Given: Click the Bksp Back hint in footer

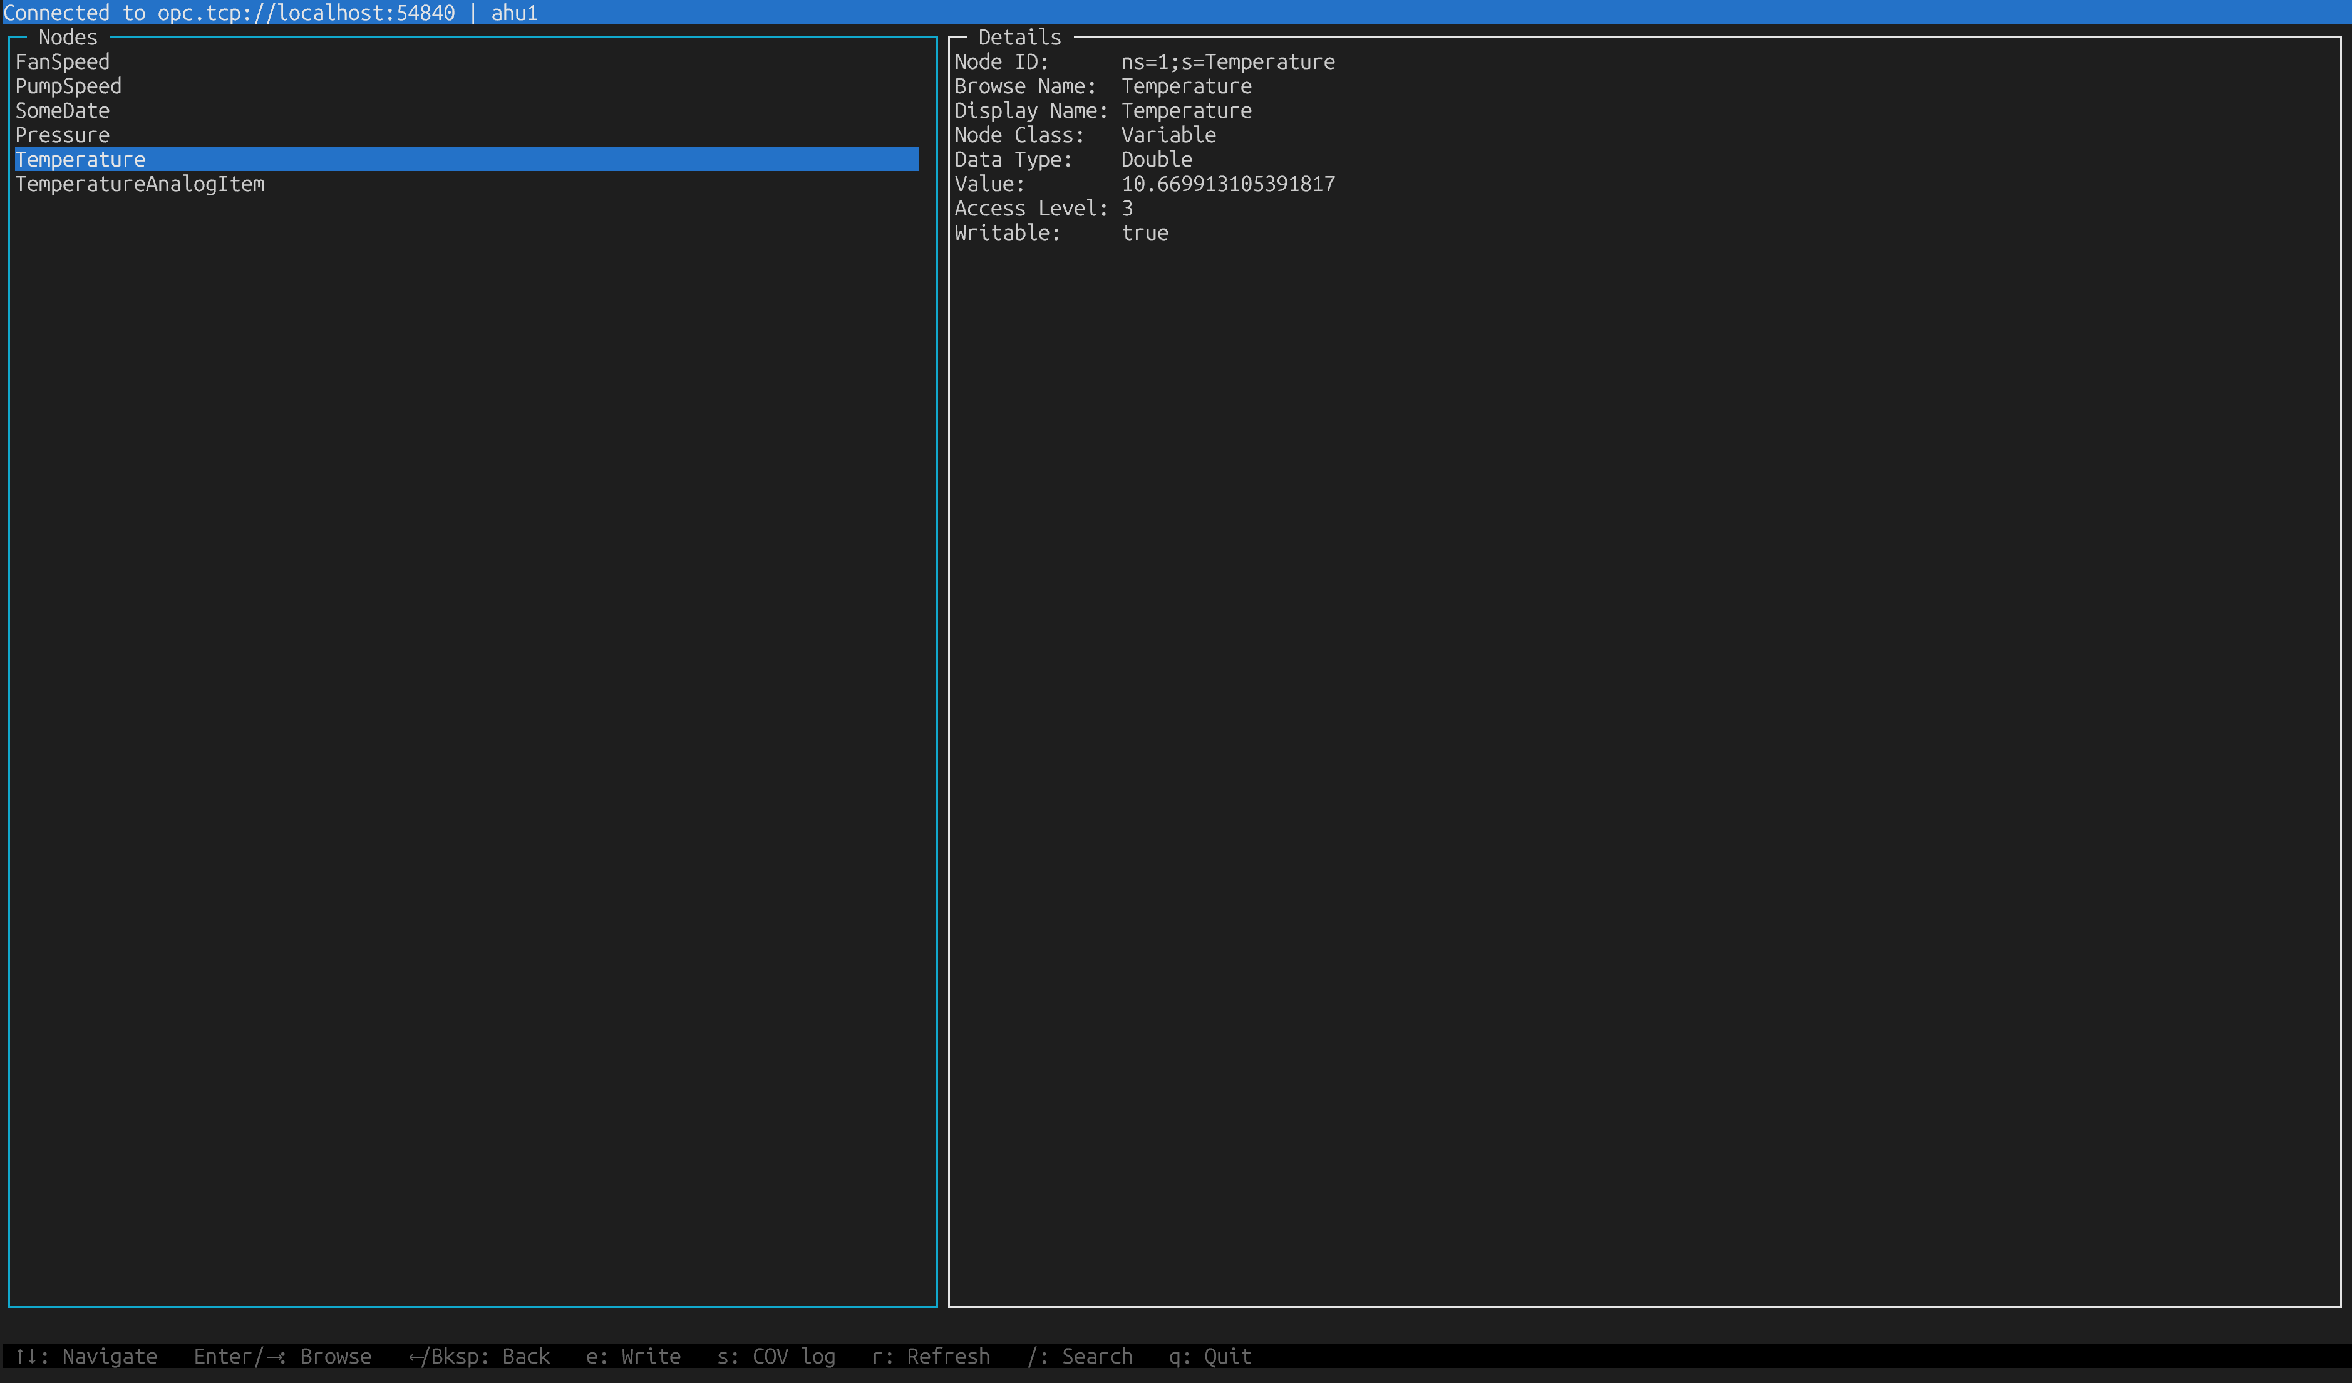Looking at the screenshot, I should point(480,1356).
